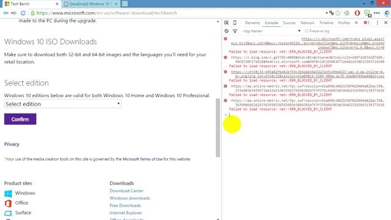The image size is (391, 220).
Task: Open Microsoft Terms of Use link
Action: (142, 159)
